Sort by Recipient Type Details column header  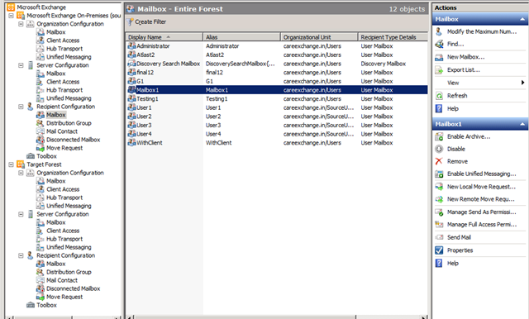point(393,37)
